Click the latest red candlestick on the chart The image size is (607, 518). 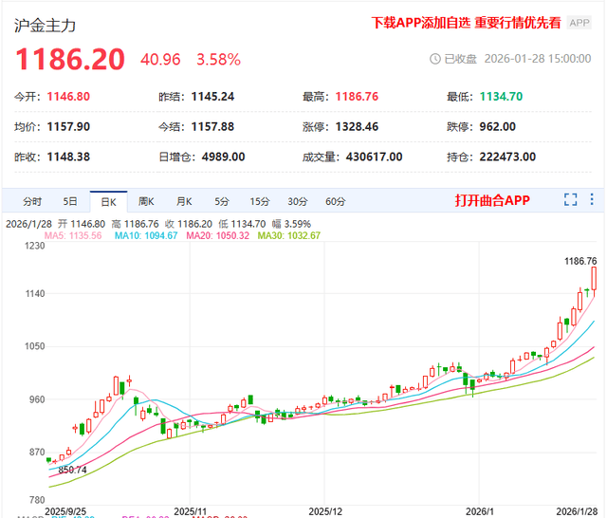pyautogui.click(x=594, y=278)
